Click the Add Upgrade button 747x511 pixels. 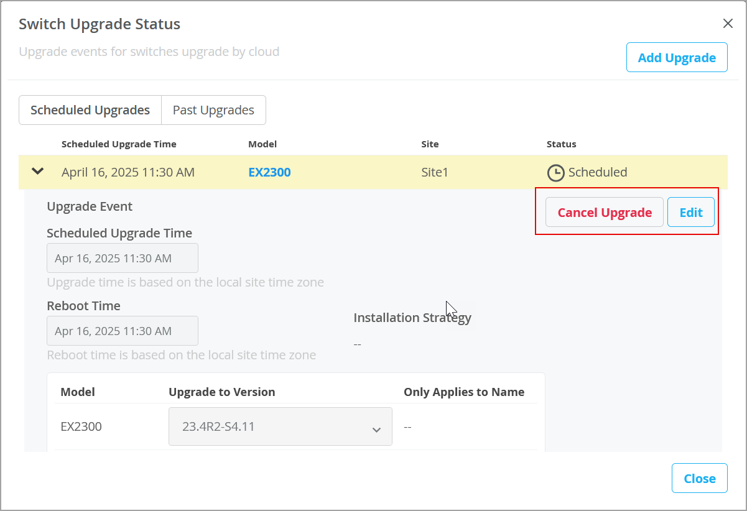(677, 58)
